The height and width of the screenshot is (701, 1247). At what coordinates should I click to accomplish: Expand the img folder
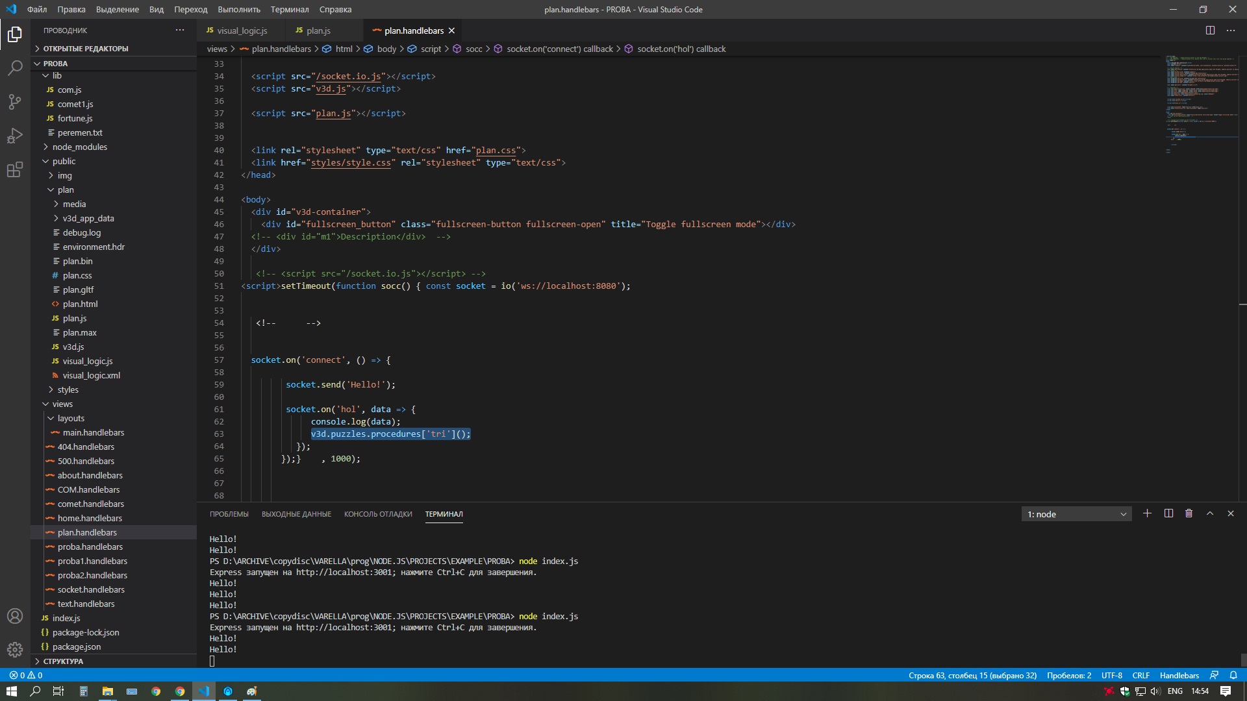pyautogui.click(x=114, y=175)
